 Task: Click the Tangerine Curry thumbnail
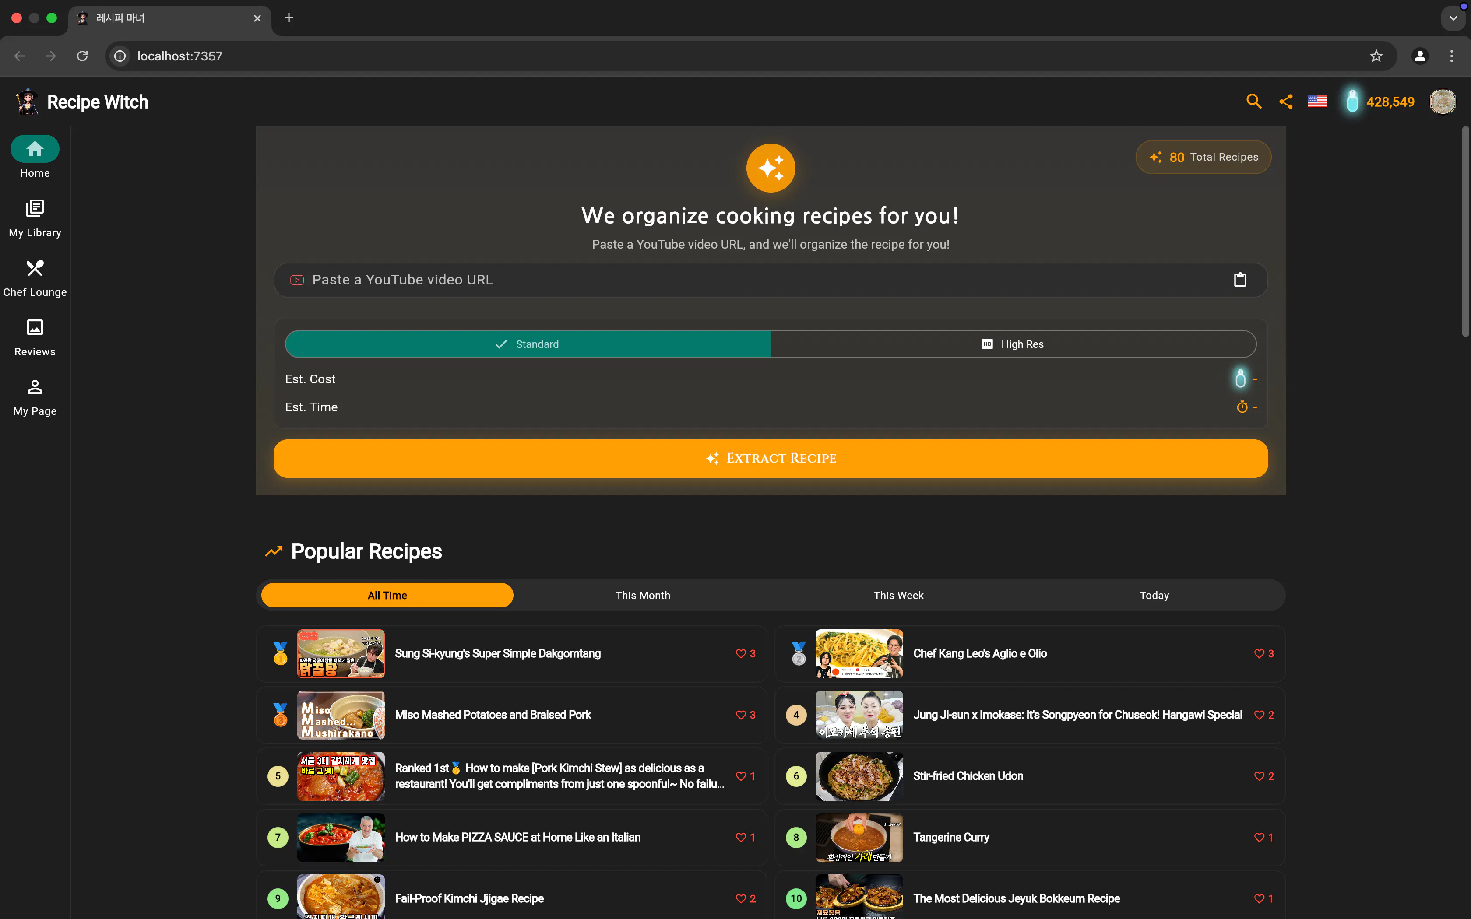coord(859,838)
